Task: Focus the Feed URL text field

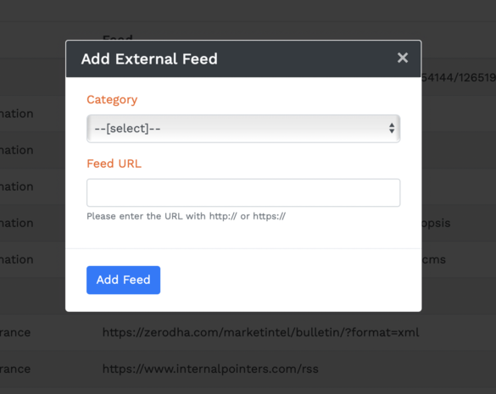Action: pos(243,192)
